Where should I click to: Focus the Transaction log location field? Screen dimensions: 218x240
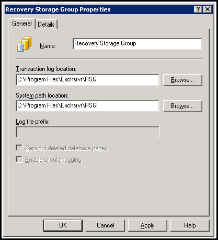coord(87,80)
